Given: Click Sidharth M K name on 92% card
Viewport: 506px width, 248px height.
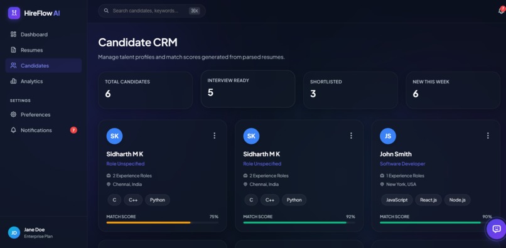Looking at the screenshot, I should point(262,154).
